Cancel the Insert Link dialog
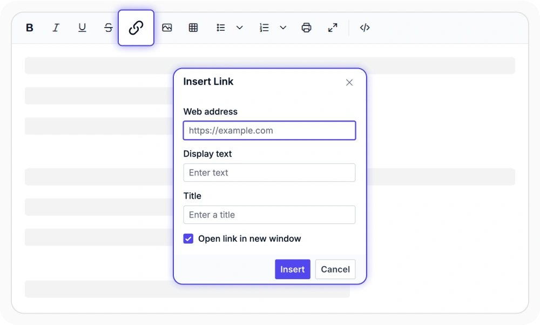 pos(335,269)
